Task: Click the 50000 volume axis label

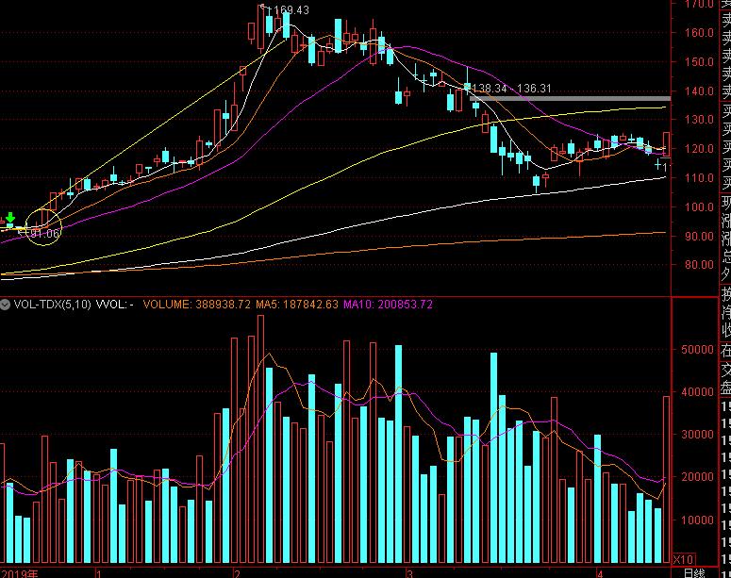Action: (x=697, y=349)
